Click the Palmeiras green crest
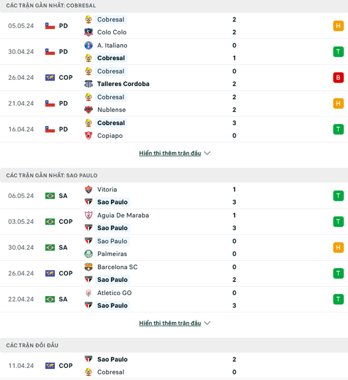 coord(88,254)
